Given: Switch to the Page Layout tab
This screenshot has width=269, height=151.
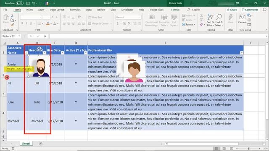Looking at the screenshot, I should click(x=57, y=10).
